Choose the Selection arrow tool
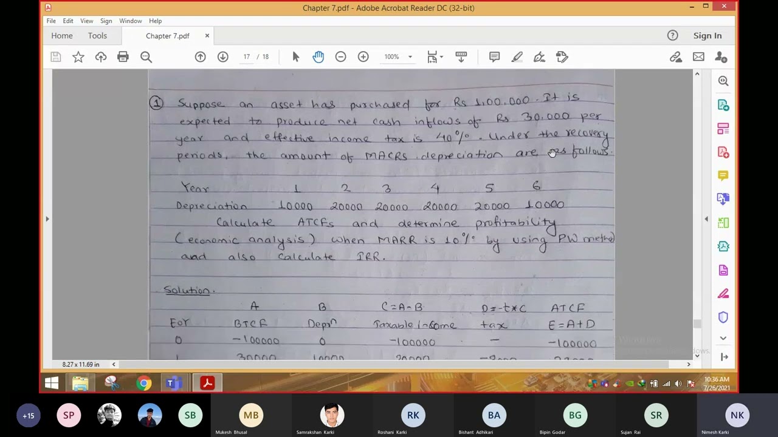Image resolution: width=778 pixels, height=437 pixels. point(296,57)
